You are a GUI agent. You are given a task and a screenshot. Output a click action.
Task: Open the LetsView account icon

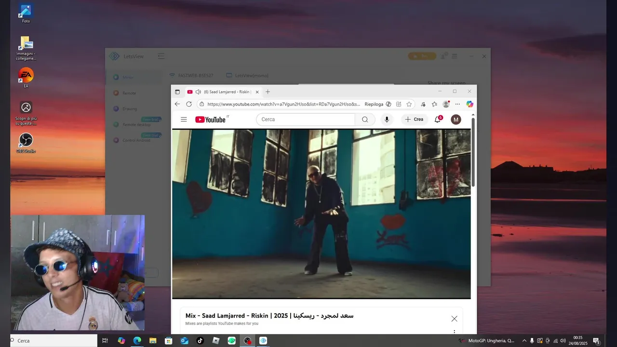pos(443,56)
